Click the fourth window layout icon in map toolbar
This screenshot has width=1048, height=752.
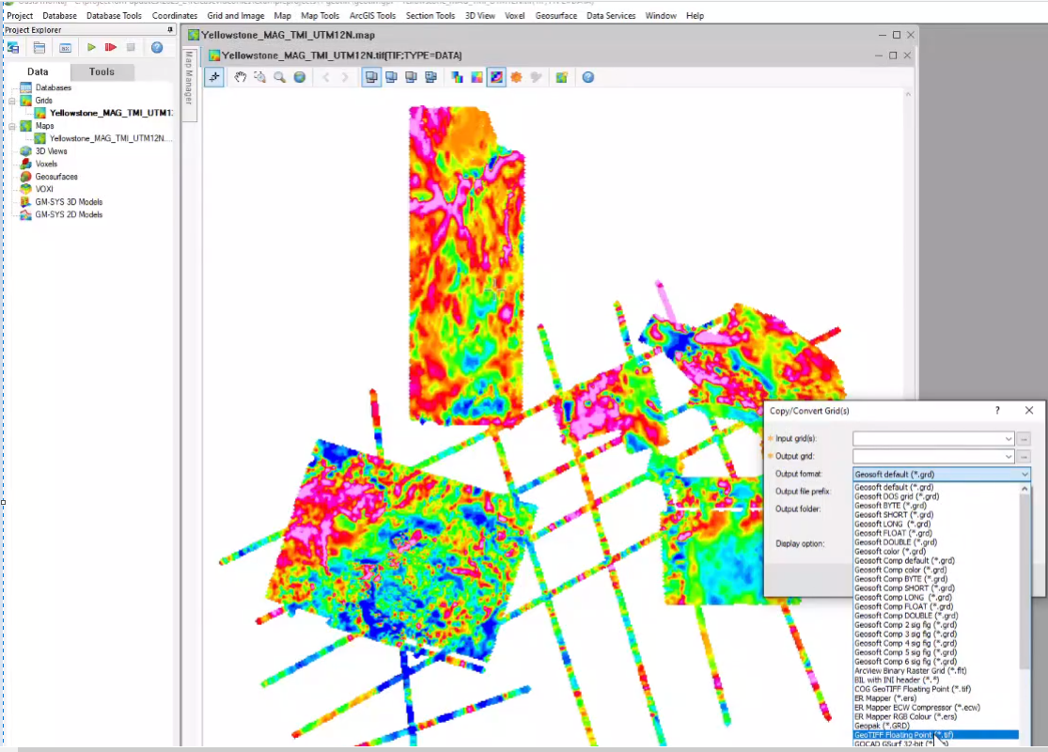click(431, 77)
